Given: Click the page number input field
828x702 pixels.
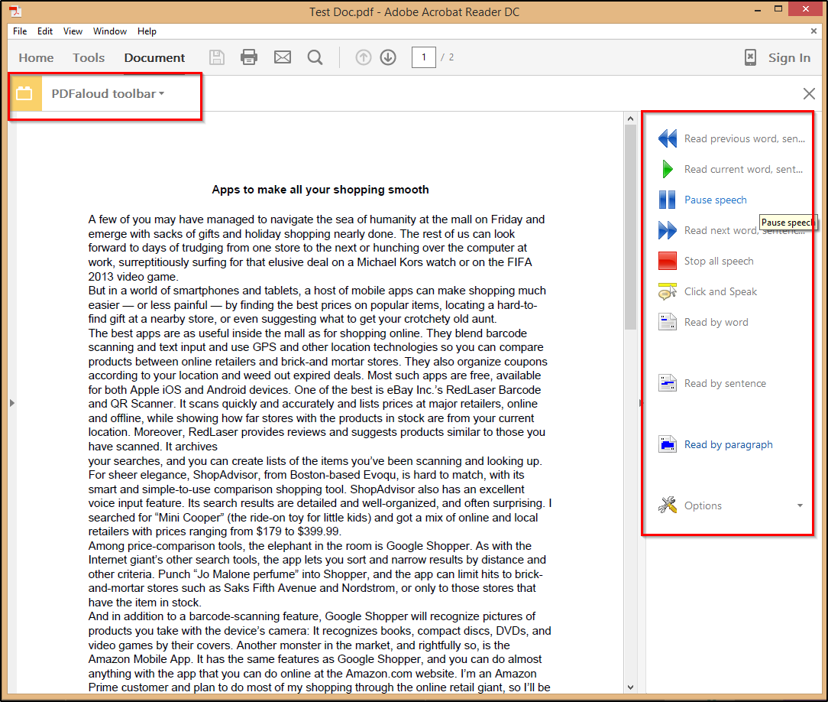Looking at the screenshot, I should [x=423, y=57].
